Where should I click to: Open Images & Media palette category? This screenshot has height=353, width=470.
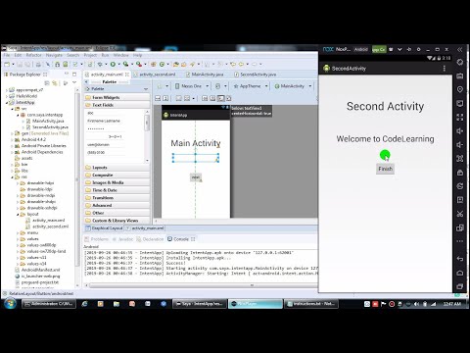117,182
